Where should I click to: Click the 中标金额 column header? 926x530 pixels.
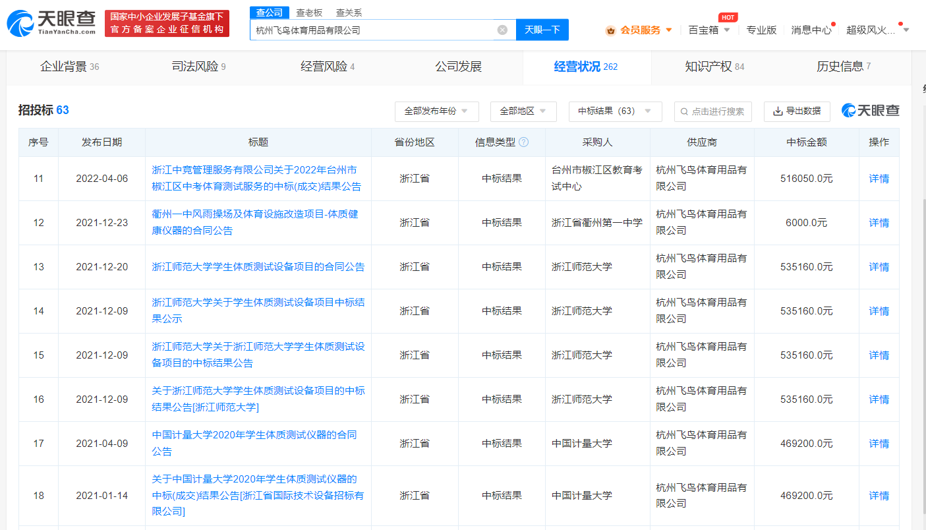(806, 142)
